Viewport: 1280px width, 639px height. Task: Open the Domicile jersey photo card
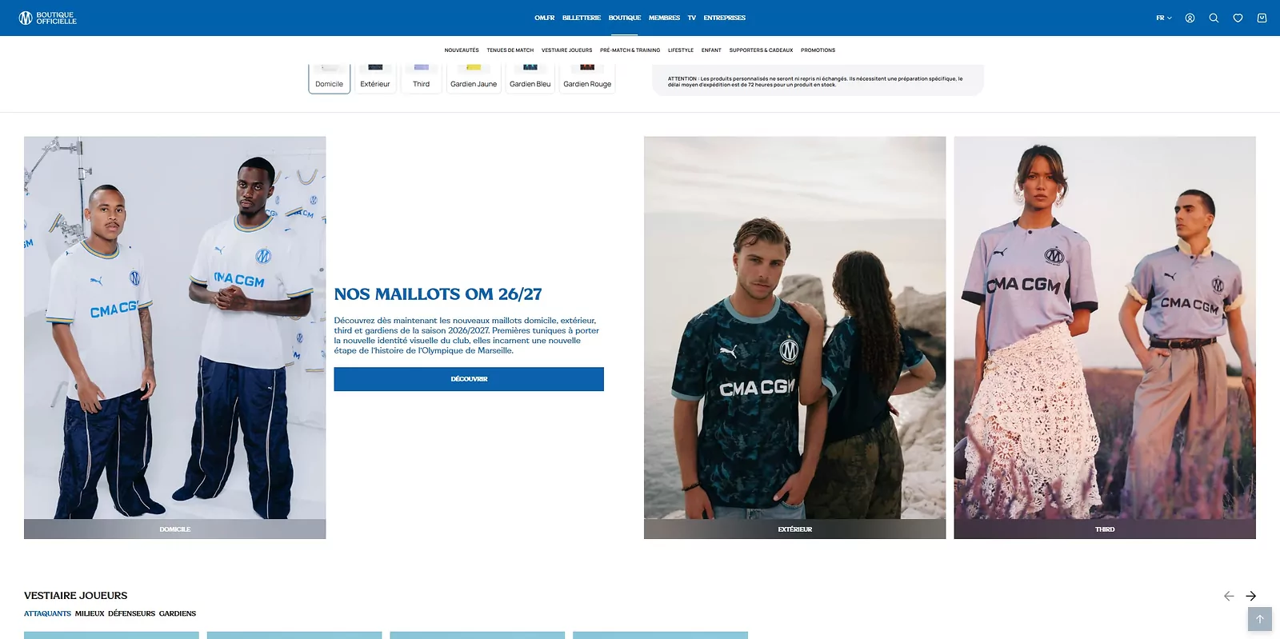tap(175, 337)
